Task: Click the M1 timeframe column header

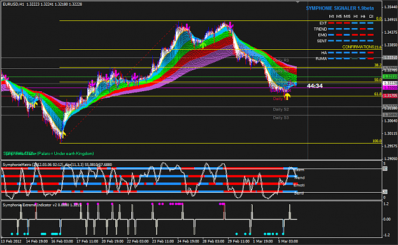Action: click(331, 17)
